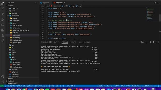Click CMake: [Debug]: Ready status item
Screen dimensions: 161x90
tap(25, 86)
